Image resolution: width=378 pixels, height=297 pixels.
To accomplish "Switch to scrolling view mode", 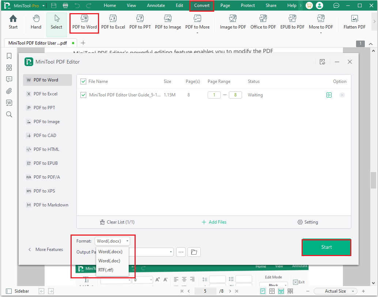I will click(281, 291).
